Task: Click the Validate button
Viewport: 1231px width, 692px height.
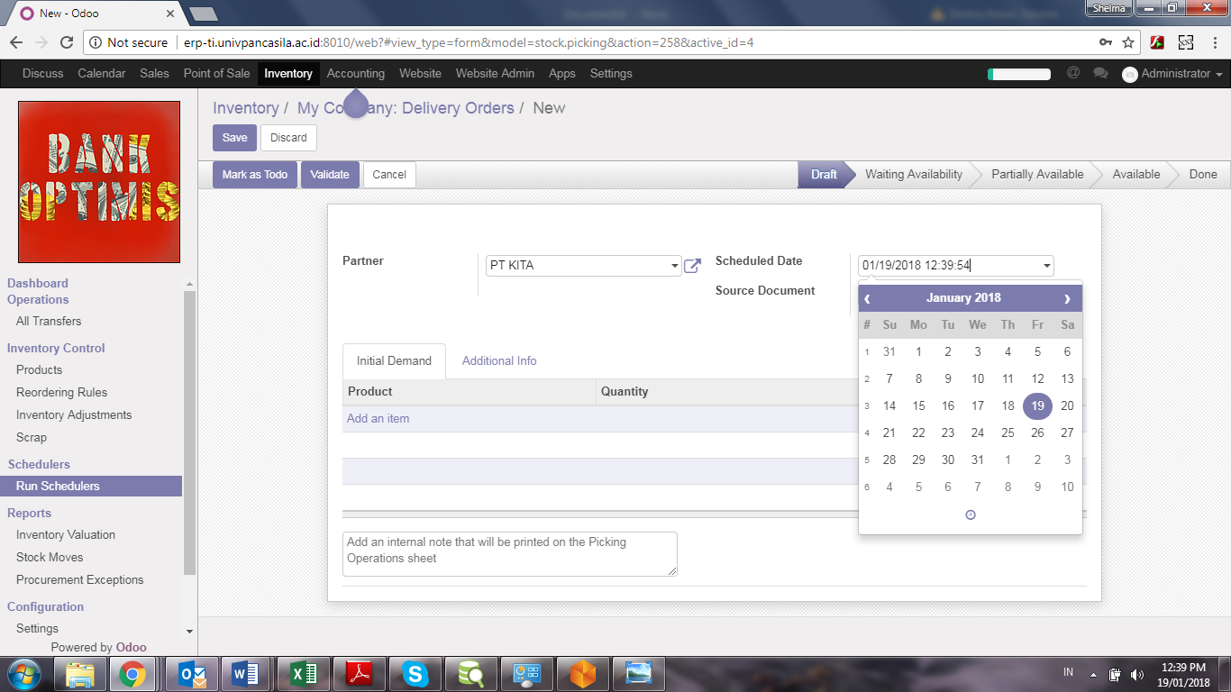Action: tap(330, 175)
